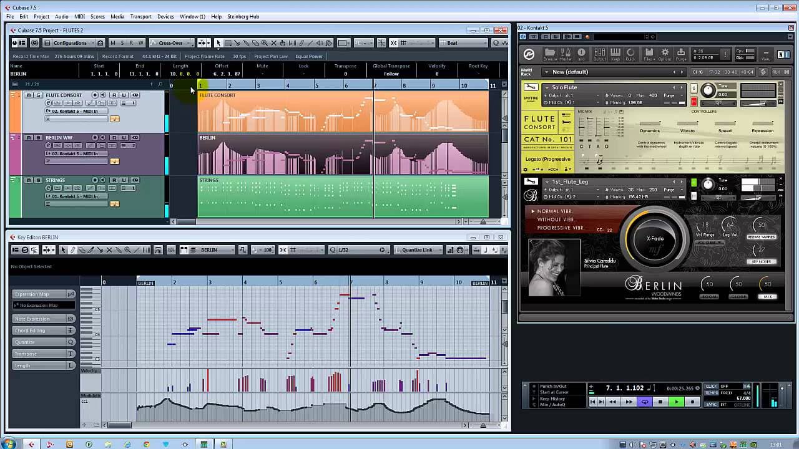
Task: Open Kontakt Options gear
Action: tap(665, 54)
